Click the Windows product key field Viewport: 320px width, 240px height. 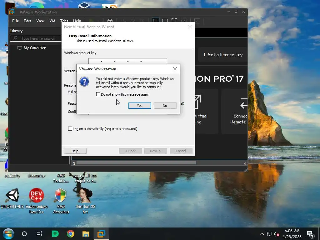(x=128, y=61)
